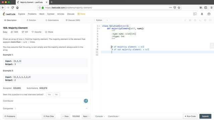
Task: Click the browser forward arrow
Action: 8,8
